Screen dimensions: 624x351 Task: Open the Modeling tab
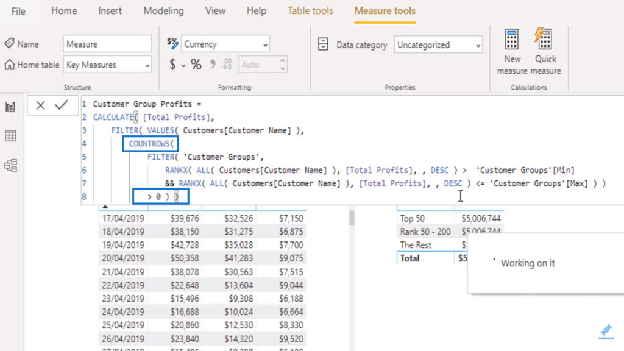pyautogui.click(x=163, y=11)
